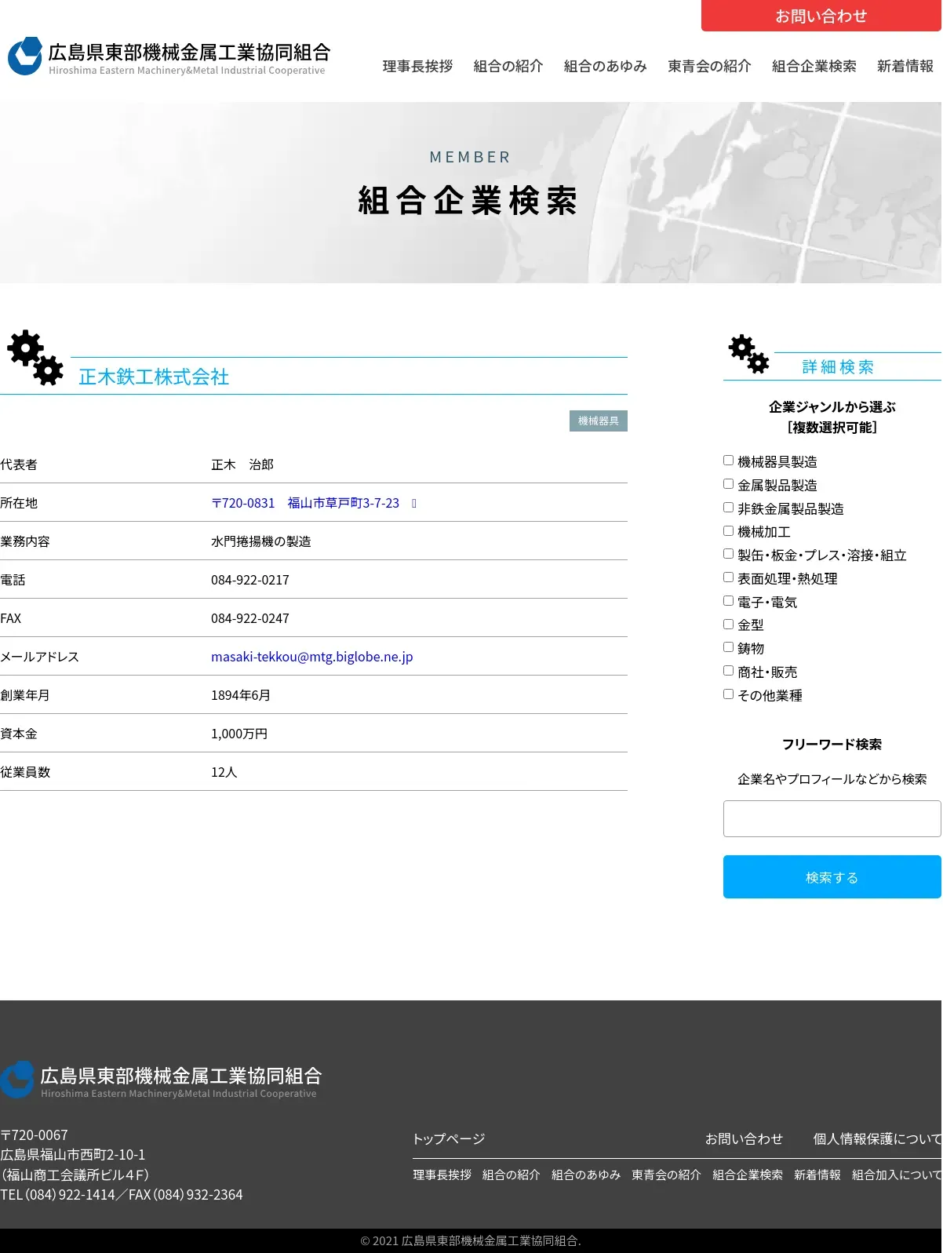Viewport: 943px width, 1253px height.
Task: Open the footer 個人情報保護について link
Action: click(877, 1138)
